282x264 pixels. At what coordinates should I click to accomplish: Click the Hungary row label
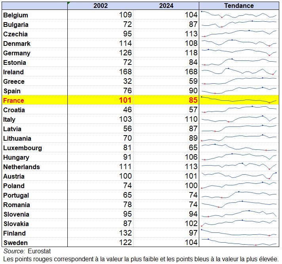coord(16,158)
